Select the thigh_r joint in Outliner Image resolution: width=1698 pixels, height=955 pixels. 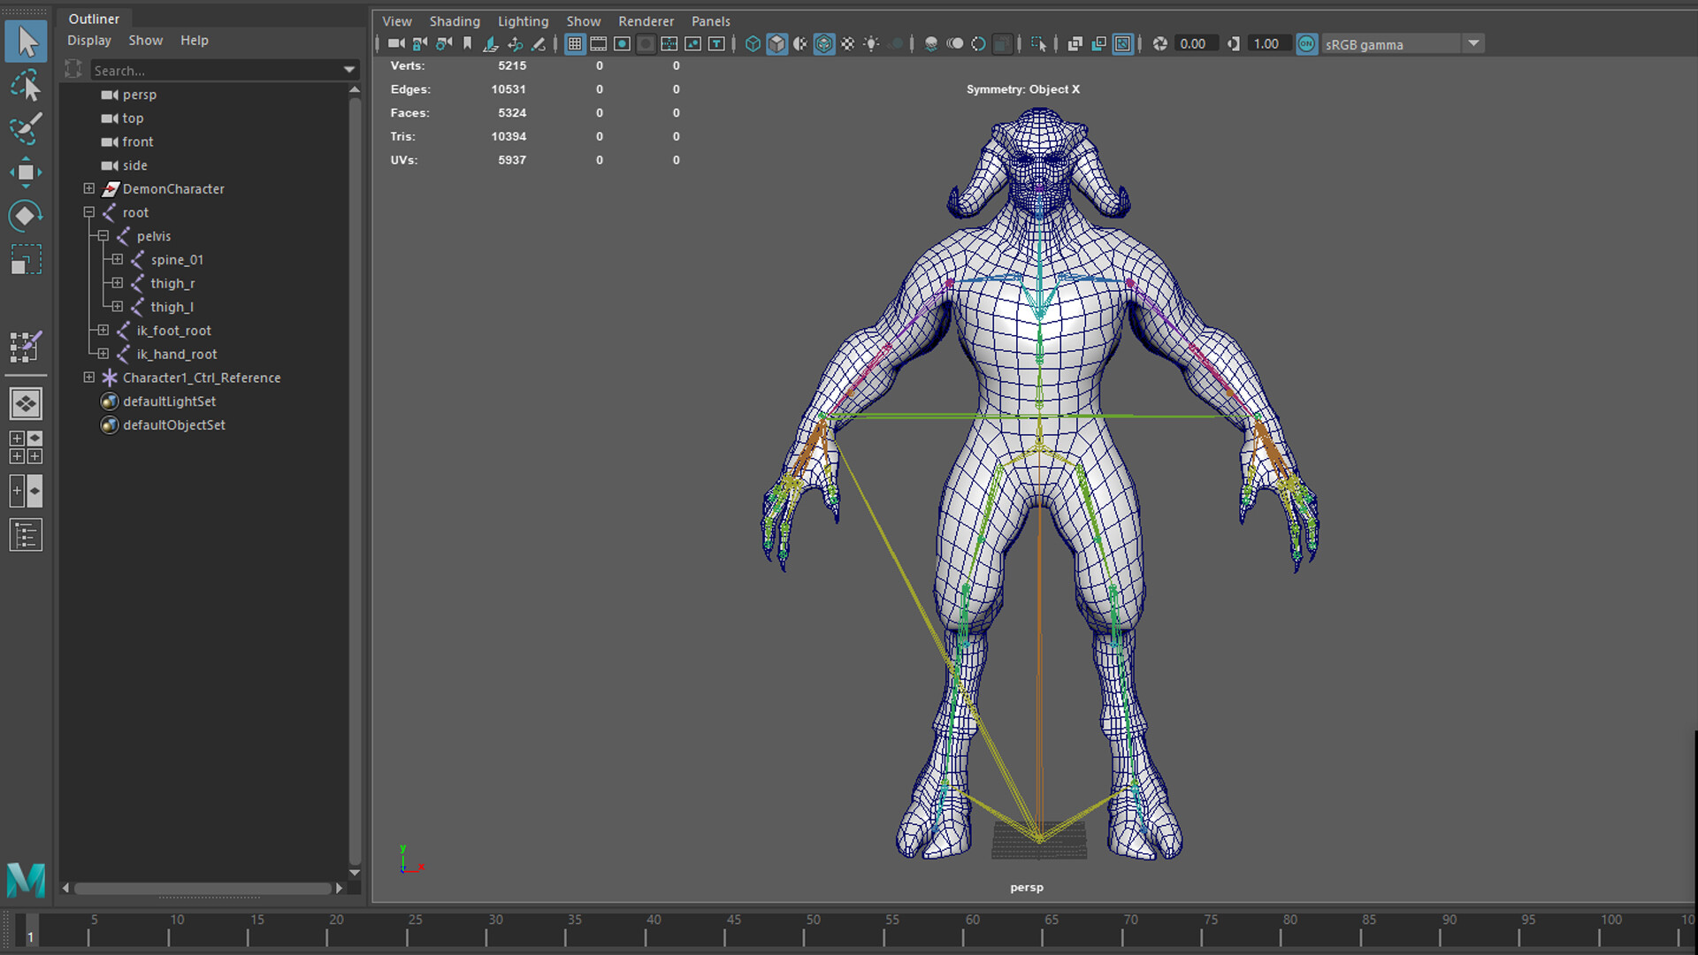click(x=173, y=283)
